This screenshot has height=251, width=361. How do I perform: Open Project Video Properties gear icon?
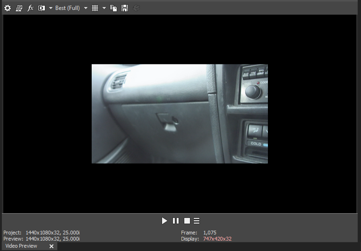tap(8, 9)
